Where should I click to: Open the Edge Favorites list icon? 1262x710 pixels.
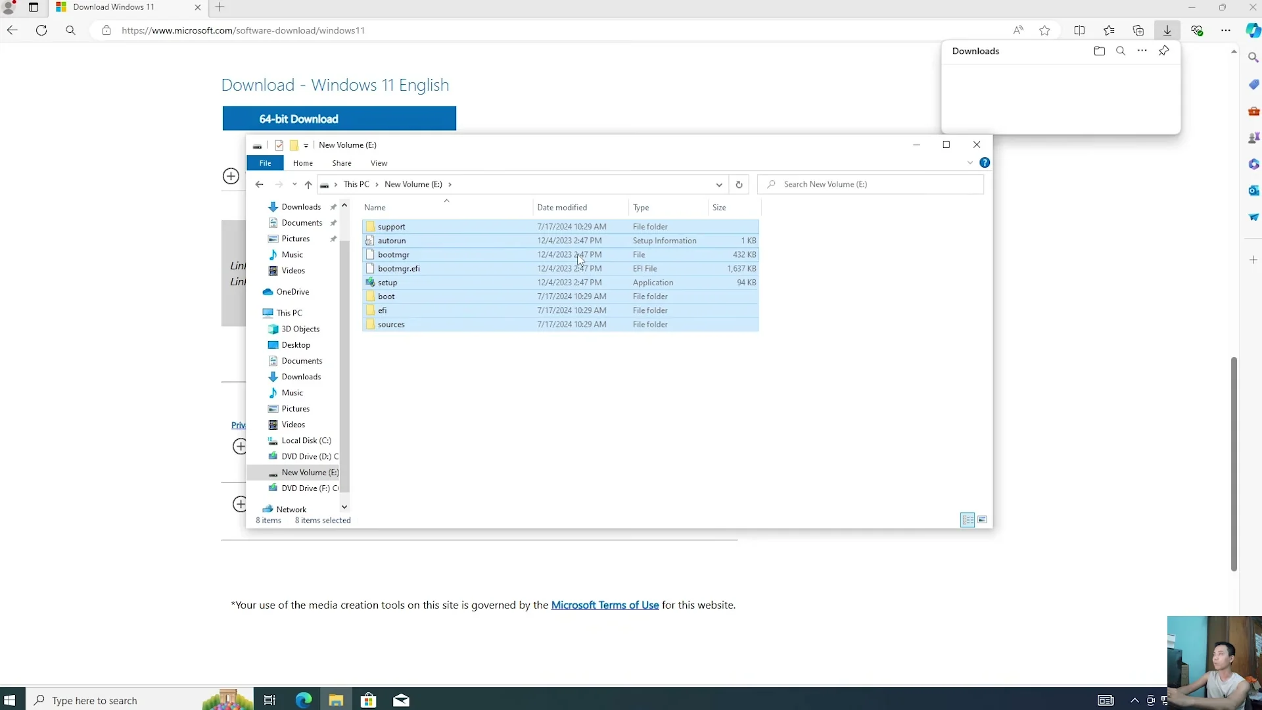1109,30
